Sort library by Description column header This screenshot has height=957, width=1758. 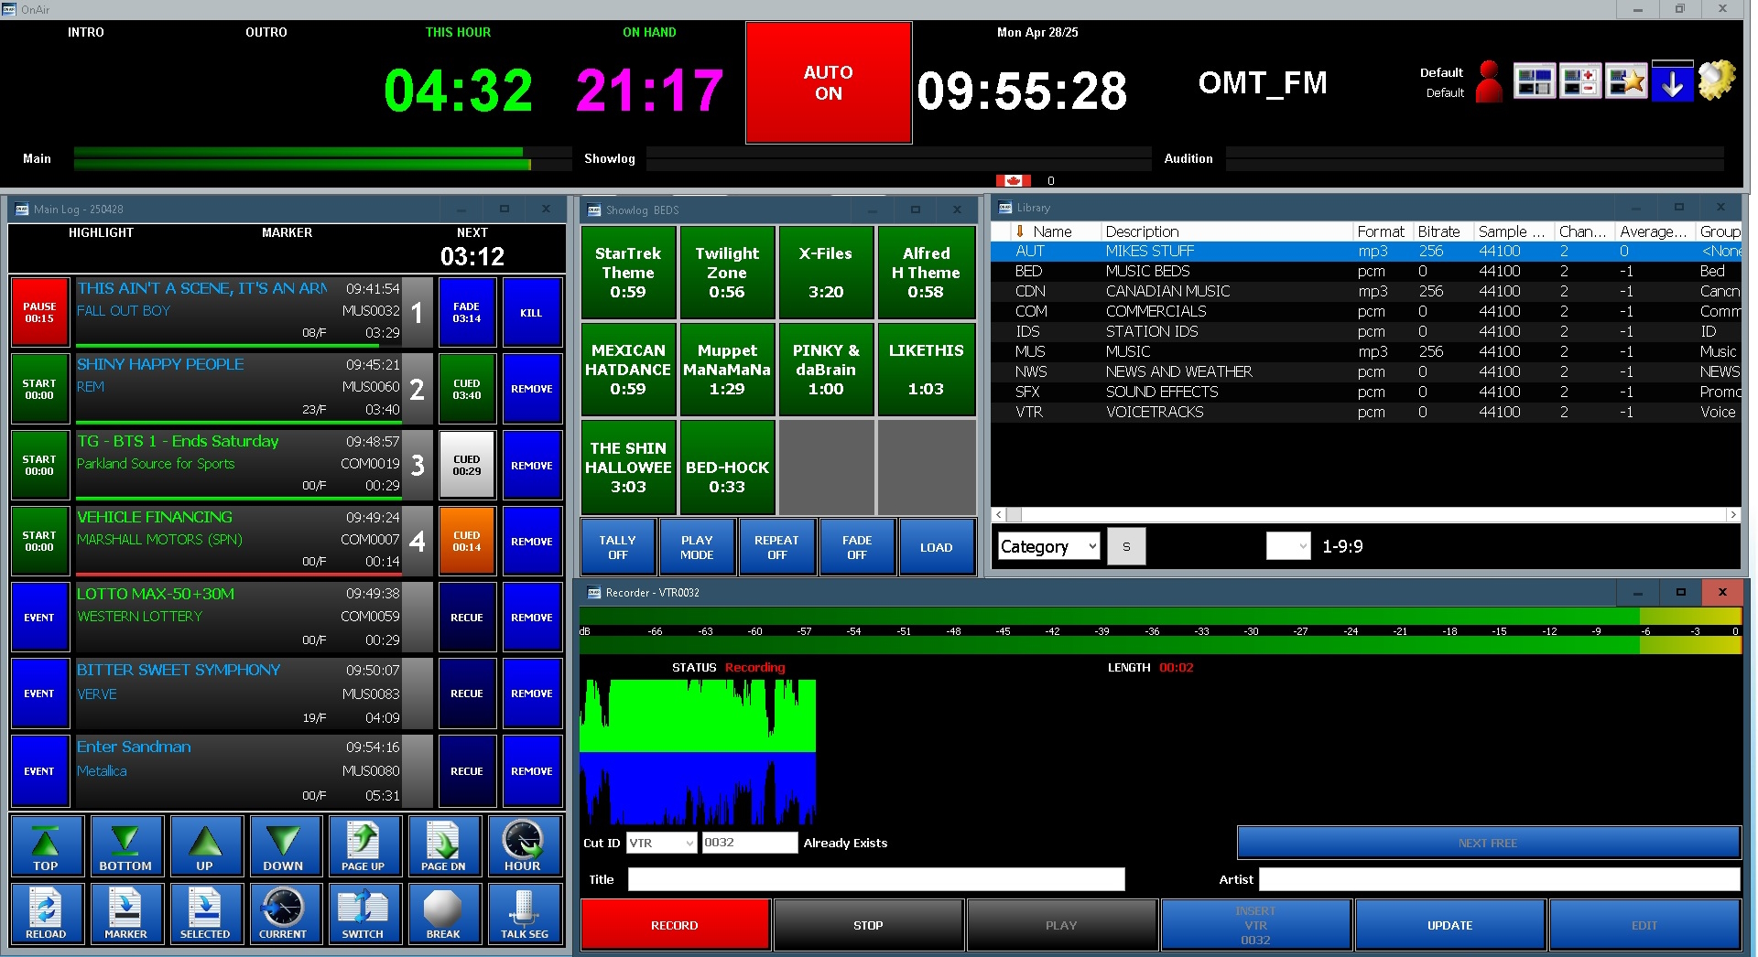pyautogui.click(x=1142, y=231)
